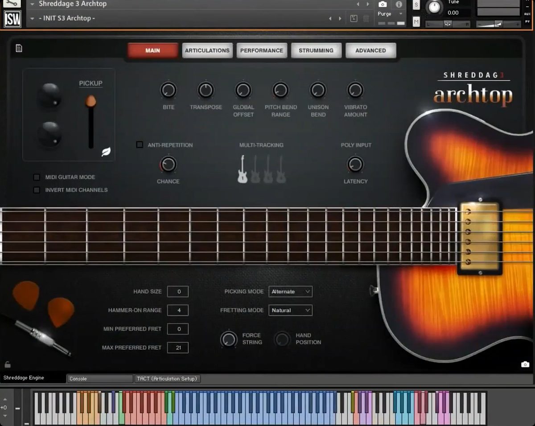Go to next preset using the INIT S3 row's right arrow
The width and height of the screenshot is (535, 426).
tap(340, 18)
